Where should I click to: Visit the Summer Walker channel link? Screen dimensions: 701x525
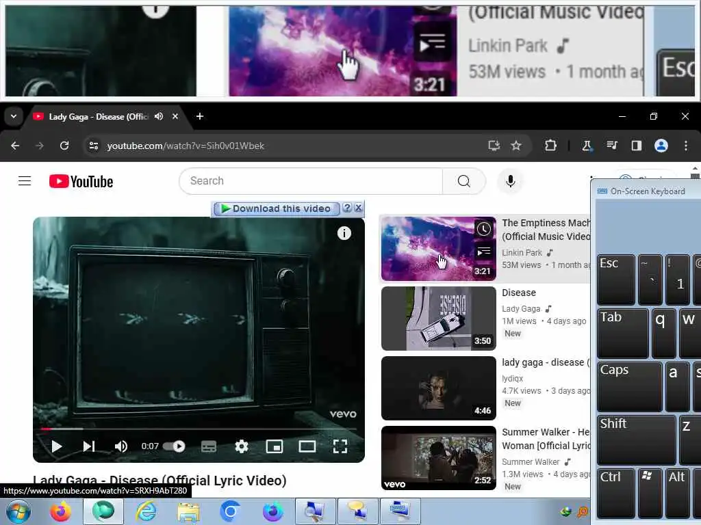(x=531, y=462)
